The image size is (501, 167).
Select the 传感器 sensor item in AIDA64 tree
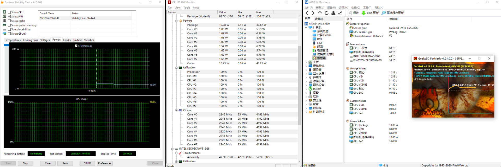pos(319,58)
